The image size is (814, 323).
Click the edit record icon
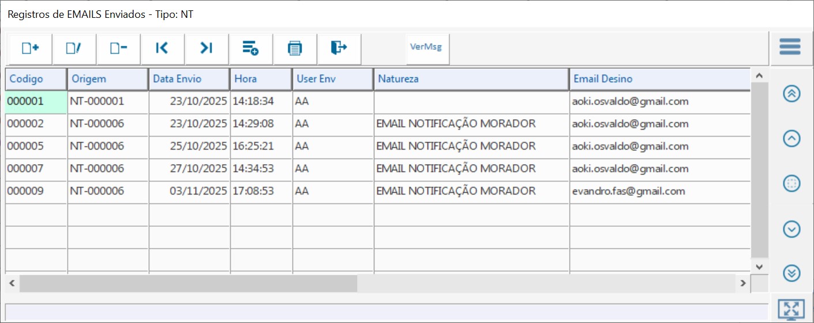tap(74, 48)
